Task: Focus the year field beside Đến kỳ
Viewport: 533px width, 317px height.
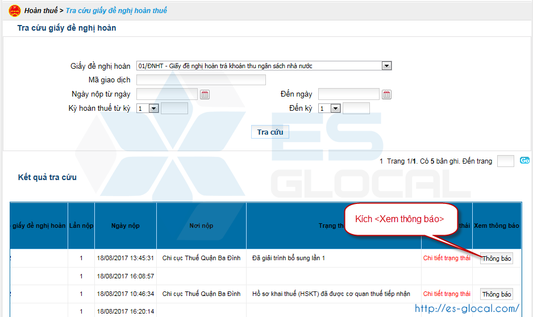Action: 356,109
